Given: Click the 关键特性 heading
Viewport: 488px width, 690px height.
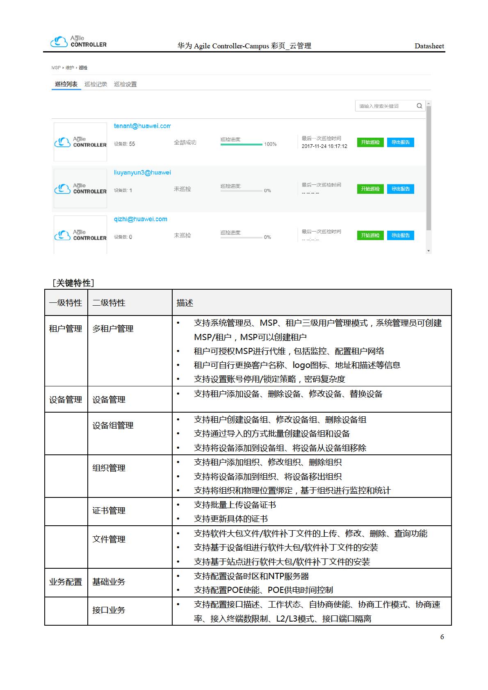Looking at the screenshot, I should 73,283.
